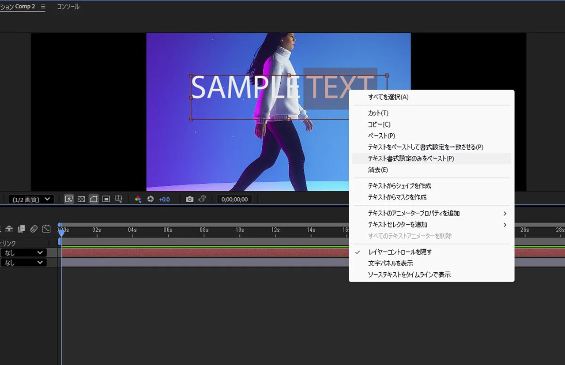Open the Graph Editor icon

point(46,229)
